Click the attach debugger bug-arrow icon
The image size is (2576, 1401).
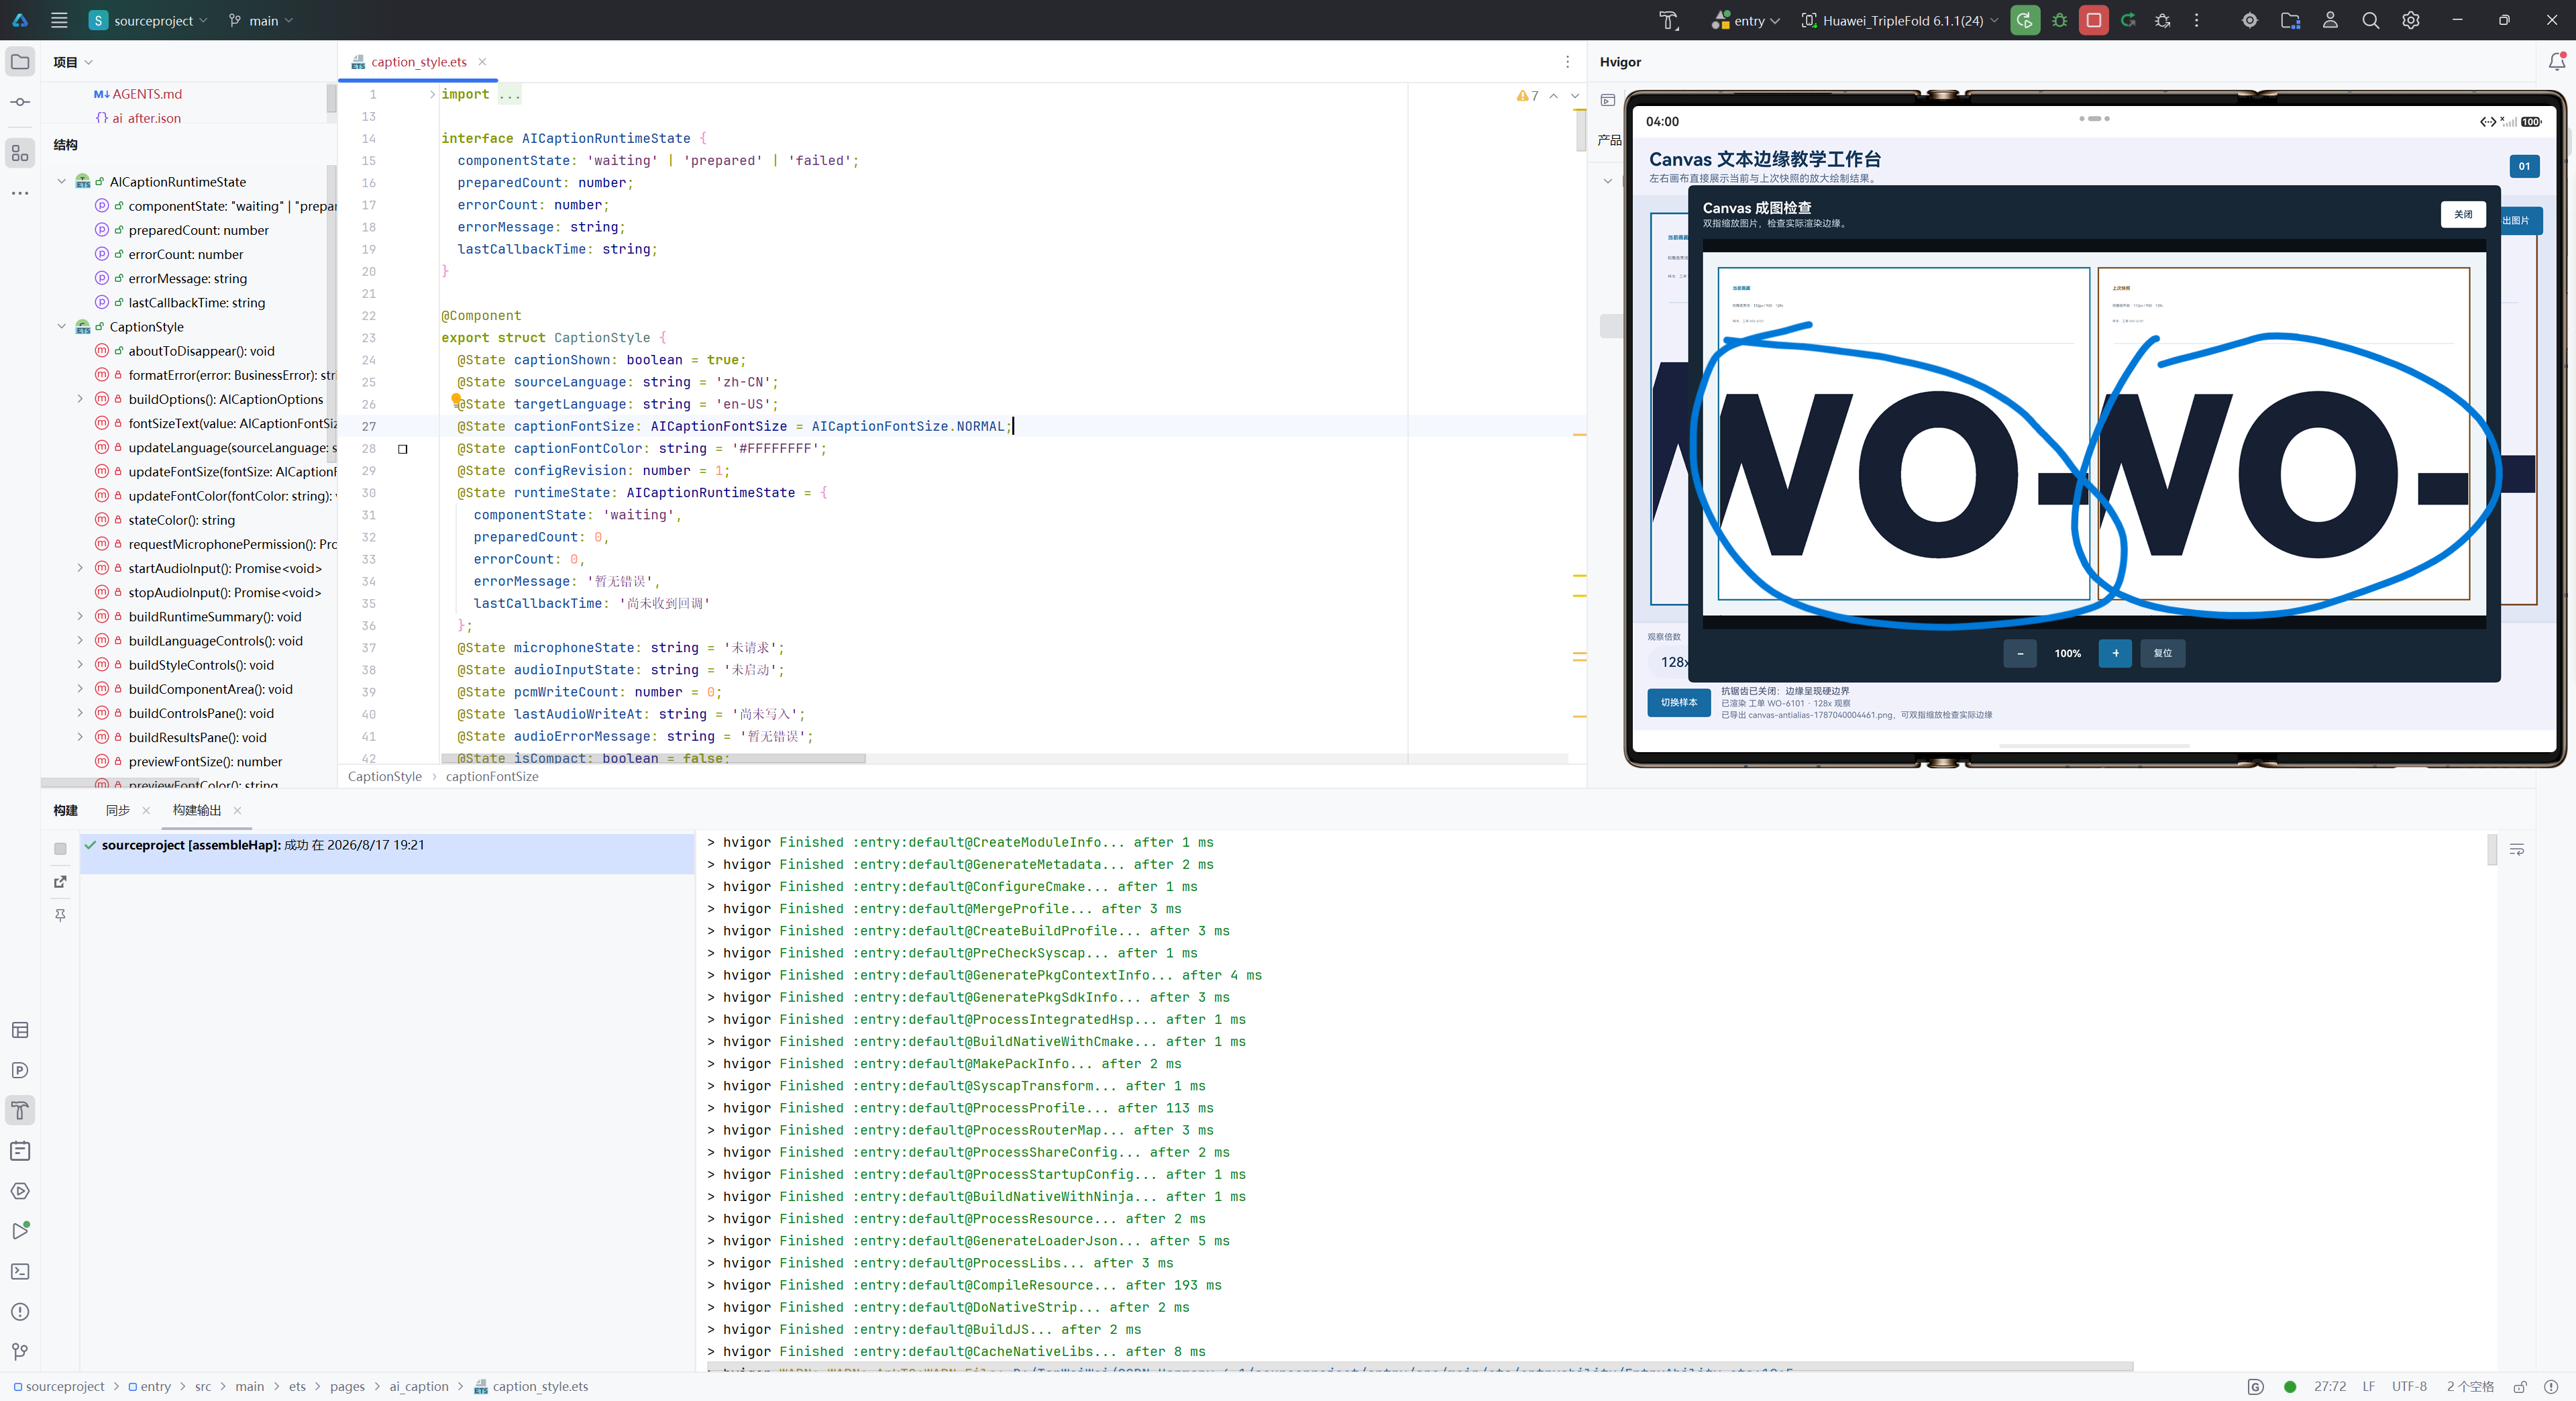(x=2162, y=20)
